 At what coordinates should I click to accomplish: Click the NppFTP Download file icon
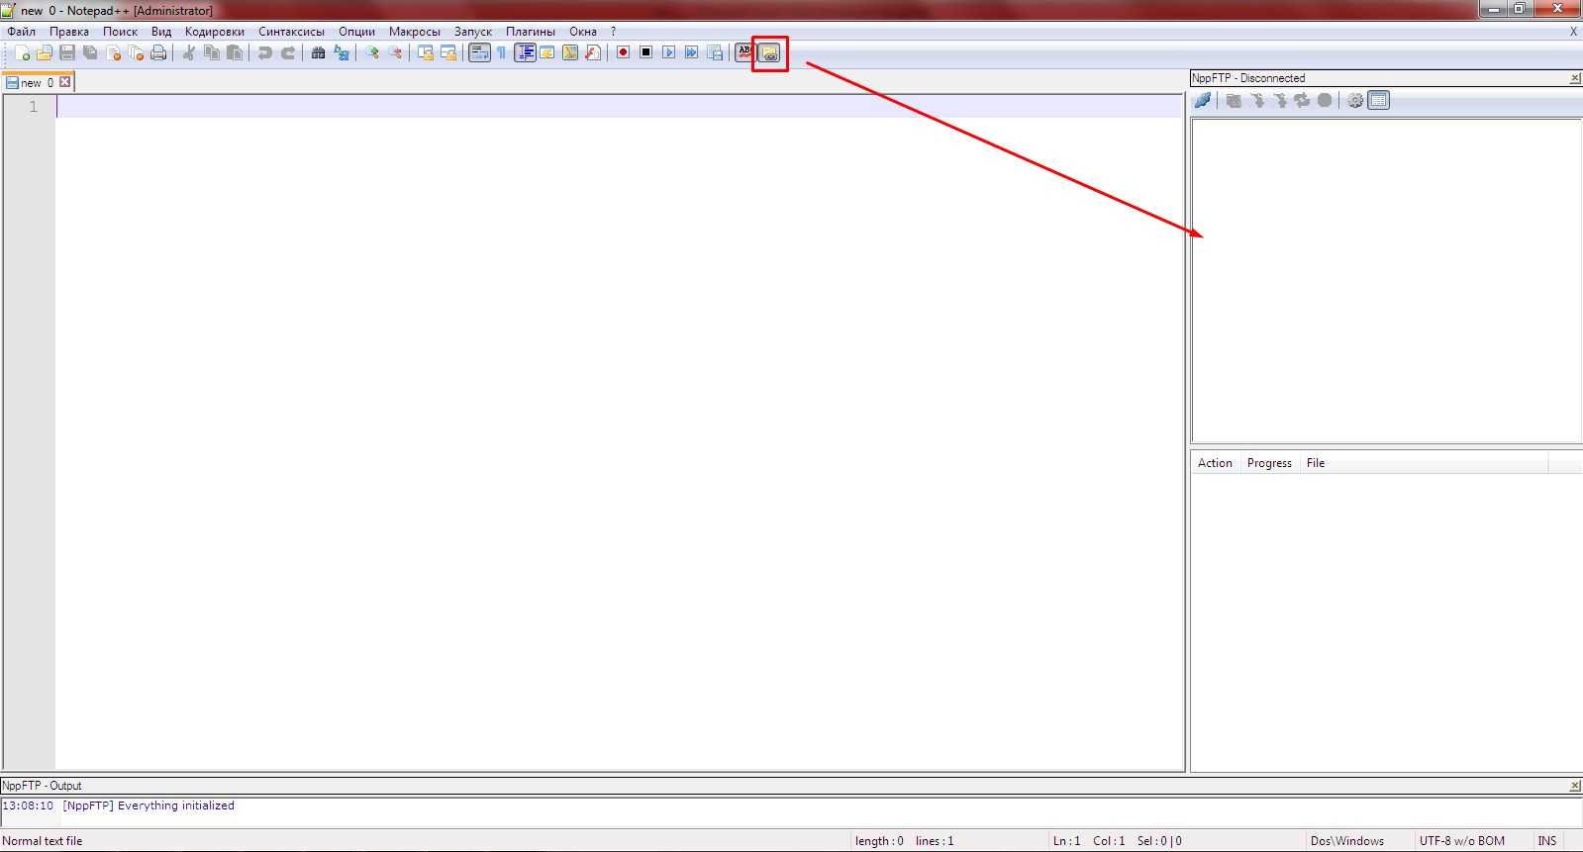pos(1257,100)
